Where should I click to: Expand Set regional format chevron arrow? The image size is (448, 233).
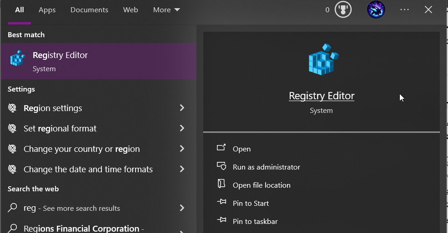coord(182,128)
